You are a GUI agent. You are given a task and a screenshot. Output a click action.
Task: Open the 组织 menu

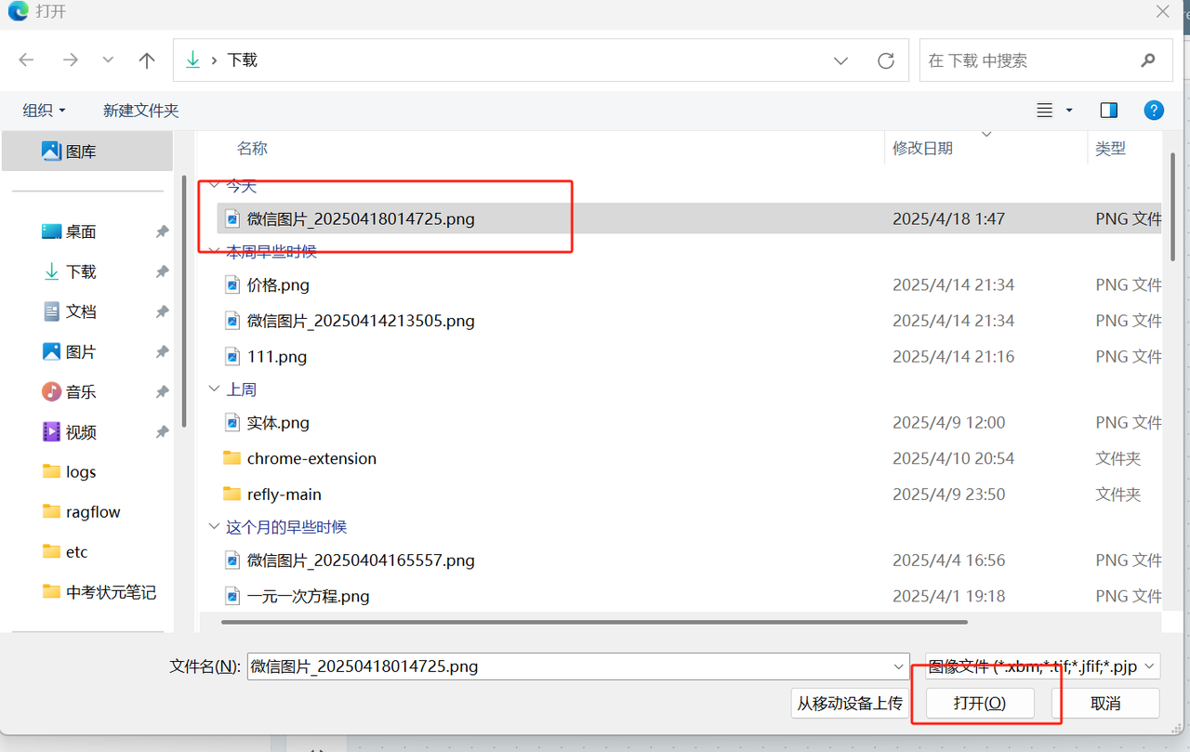tap(44, 111)
